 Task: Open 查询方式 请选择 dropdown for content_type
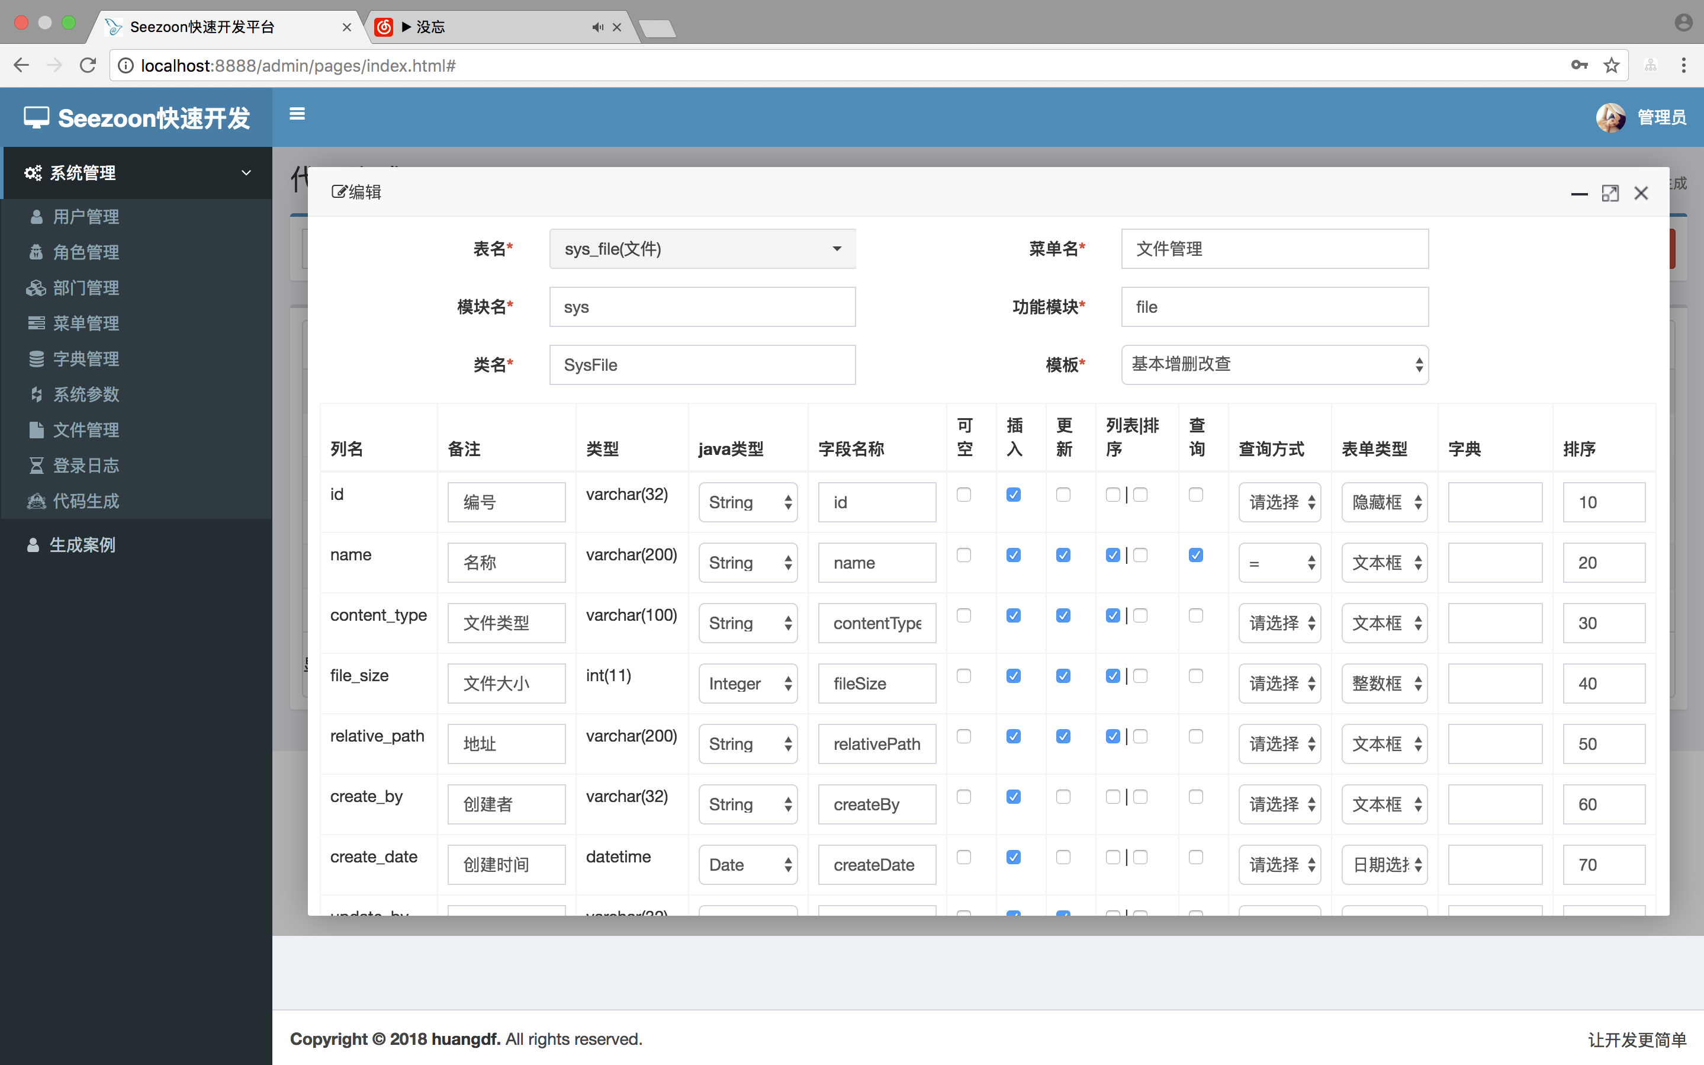pos(1279,623)
